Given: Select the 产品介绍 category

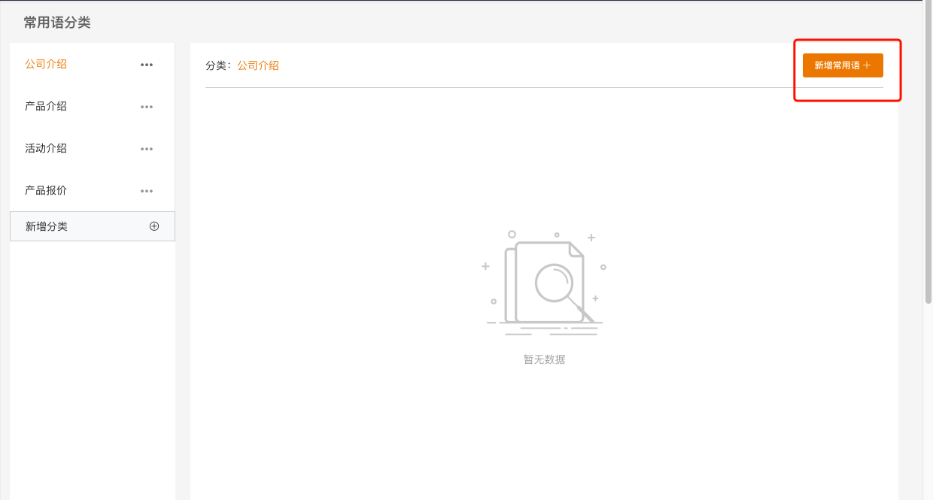Looking at the screenshot, I should click(x=46, y=107).
